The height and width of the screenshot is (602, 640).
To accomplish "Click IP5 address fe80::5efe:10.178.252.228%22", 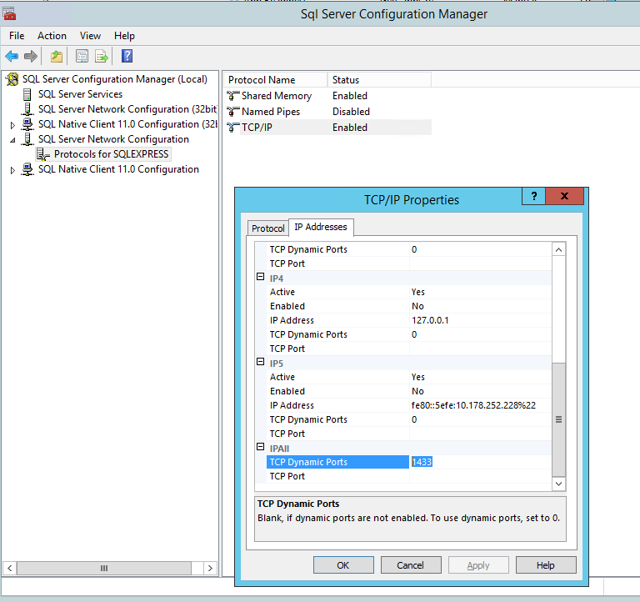I will pyautogui.click(x=473, y=405).
